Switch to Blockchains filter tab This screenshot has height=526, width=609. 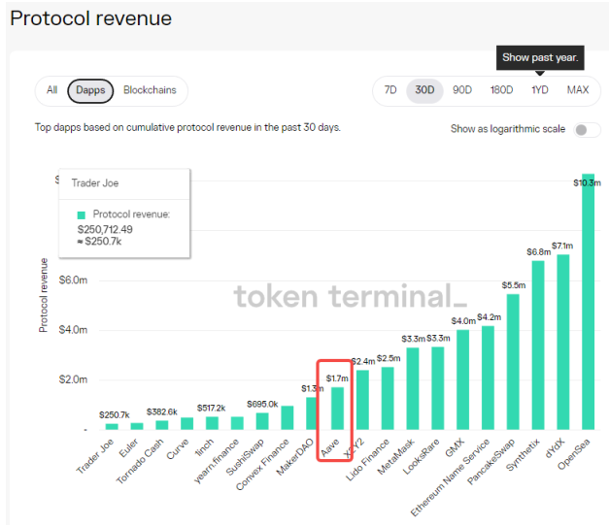coord(150,90)
